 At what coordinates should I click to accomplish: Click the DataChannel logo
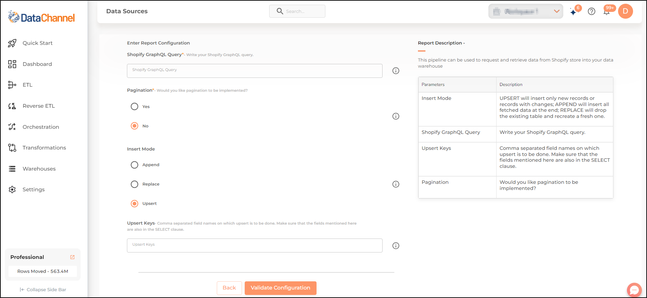(x=42, y=17)
